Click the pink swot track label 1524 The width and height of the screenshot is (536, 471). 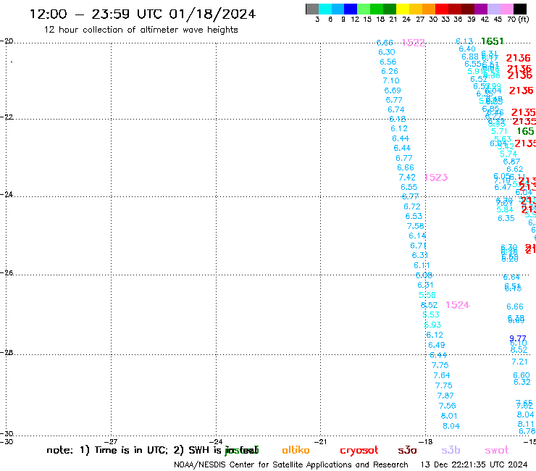tap(458, 305)
